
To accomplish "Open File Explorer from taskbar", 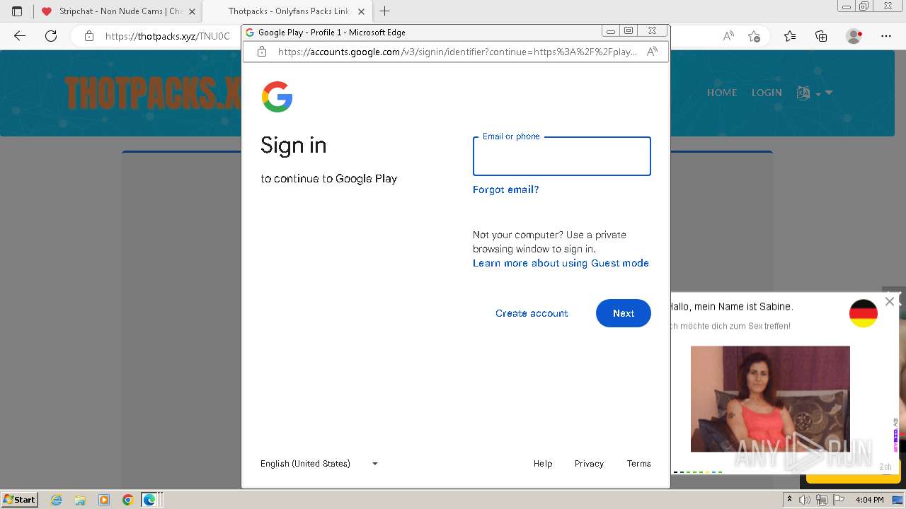I will (x=80, y=500).
